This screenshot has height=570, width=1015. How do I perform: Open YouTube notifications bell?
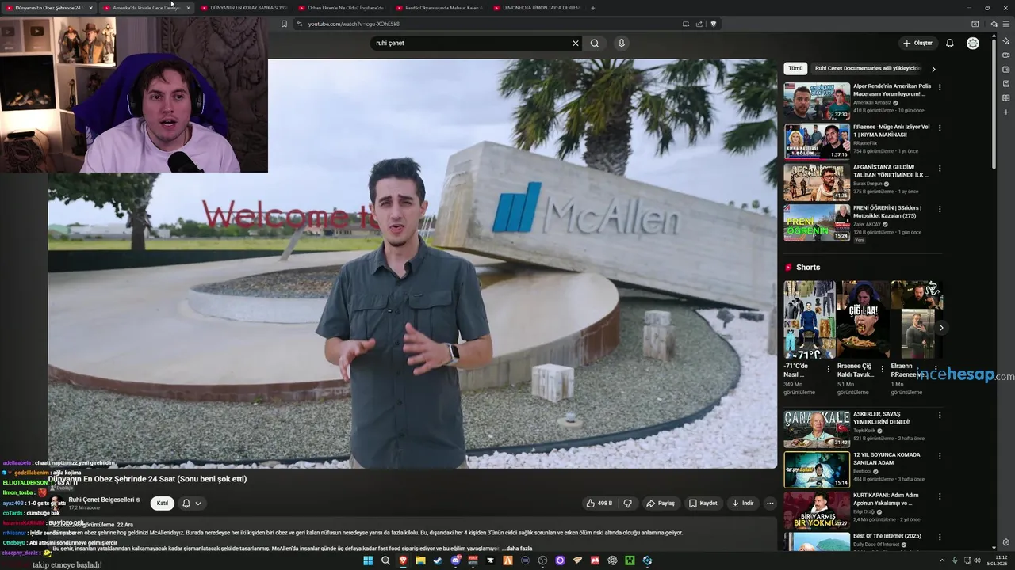949,43
